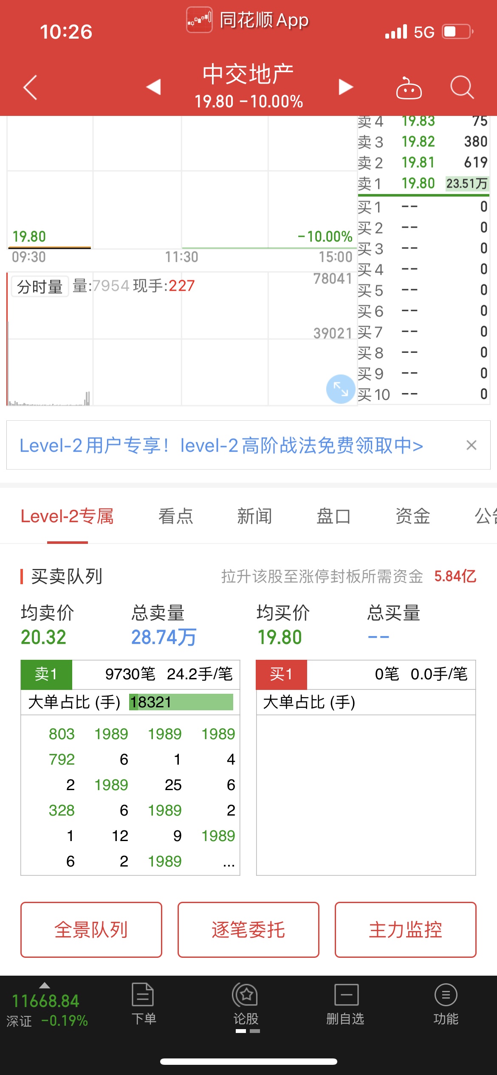
Task: Switch to the 盘口 tab
Action: click(333, 516)
